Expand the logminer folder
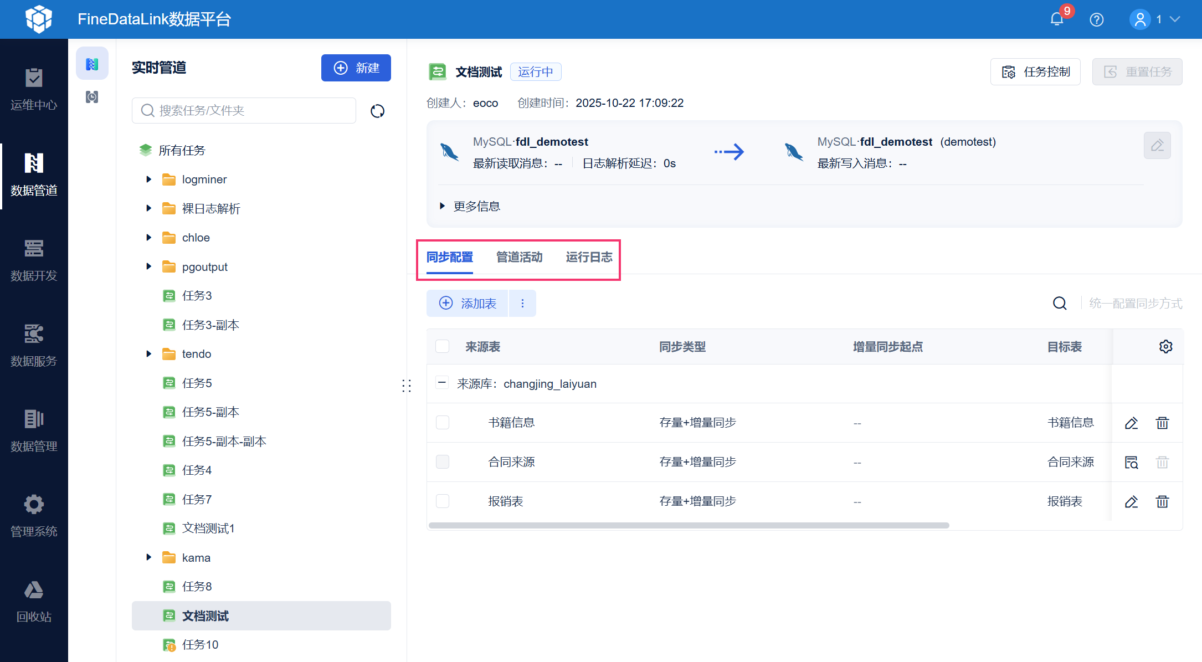The height and width of the screenshot is (662, 1202). 148,179
